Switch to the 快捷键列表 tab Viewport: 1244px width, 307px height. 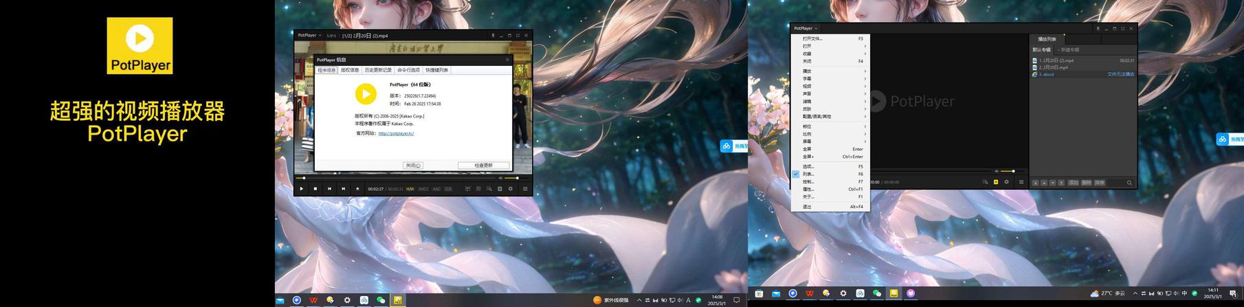[x=436, y=70]
